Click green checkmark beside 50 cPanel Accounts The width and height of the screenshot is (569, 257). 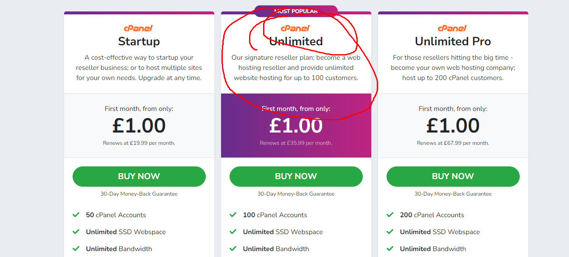click(x=76, y=215)
